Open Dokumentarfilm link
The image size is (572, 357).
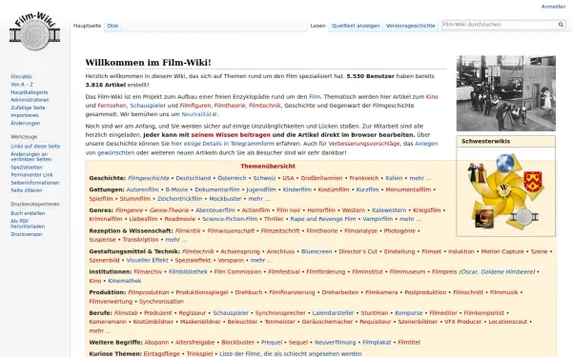(x=217, y=189)
